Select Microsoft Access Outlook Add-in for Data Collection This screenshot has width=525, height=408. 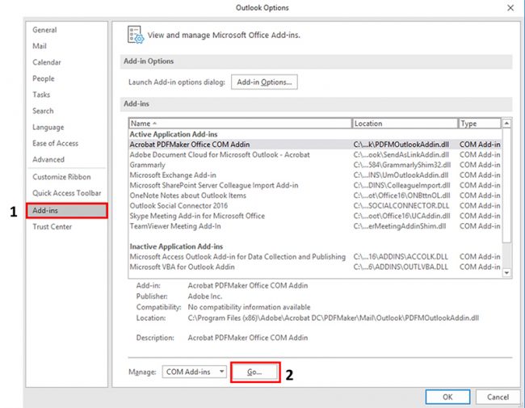coord(315,257)
